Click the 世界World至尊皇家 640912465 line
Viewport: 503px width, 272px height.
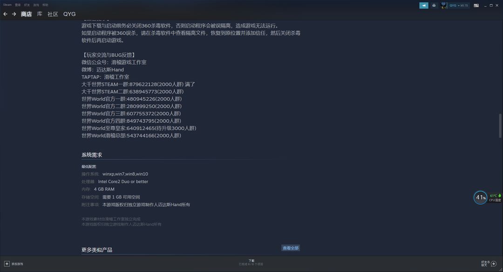point(139,128)
